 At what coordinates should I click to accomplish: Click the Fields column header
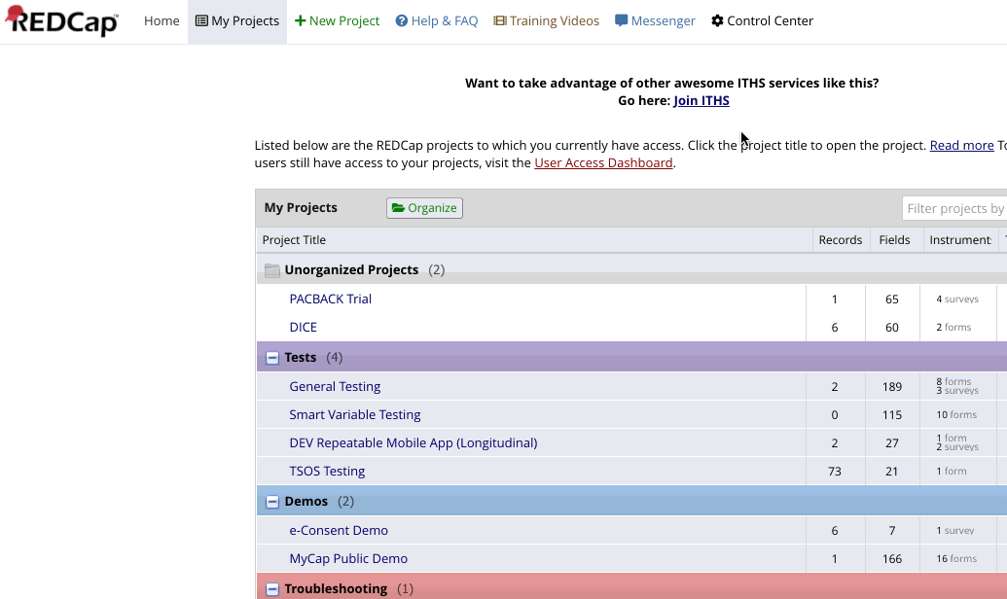[894, 239]
